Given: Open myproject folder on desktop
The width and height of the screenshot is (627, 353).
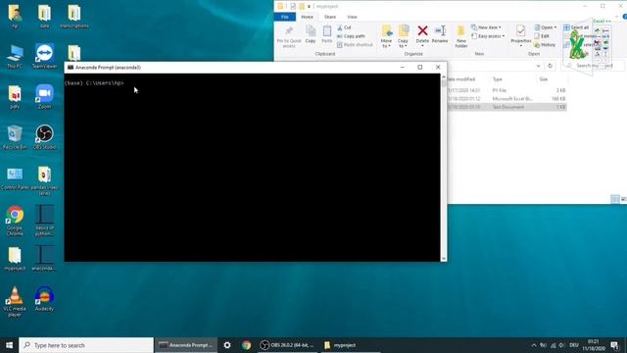Looking at the screenshot, I should [x=15, y=259].
